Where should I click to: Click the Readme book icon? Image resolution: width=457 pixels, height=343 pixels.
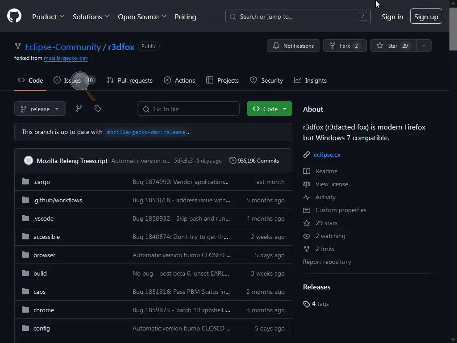point(306,171)
